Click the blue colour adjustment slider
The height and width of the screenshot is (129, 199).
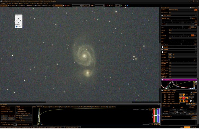(158, 115)
